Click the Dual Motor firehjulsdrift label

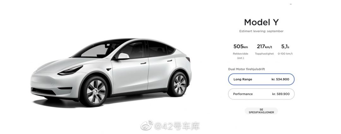(x=246, y=69)
